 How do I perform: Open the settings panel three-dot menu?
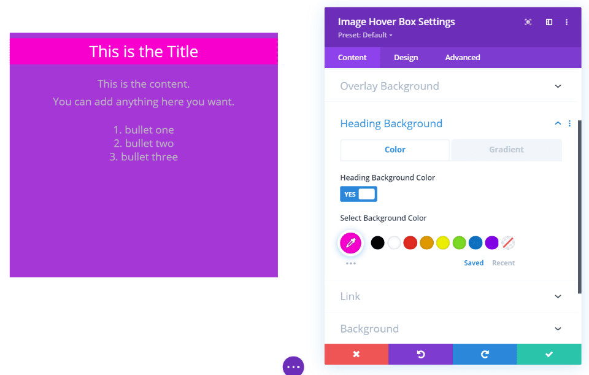tap(566, 22)
